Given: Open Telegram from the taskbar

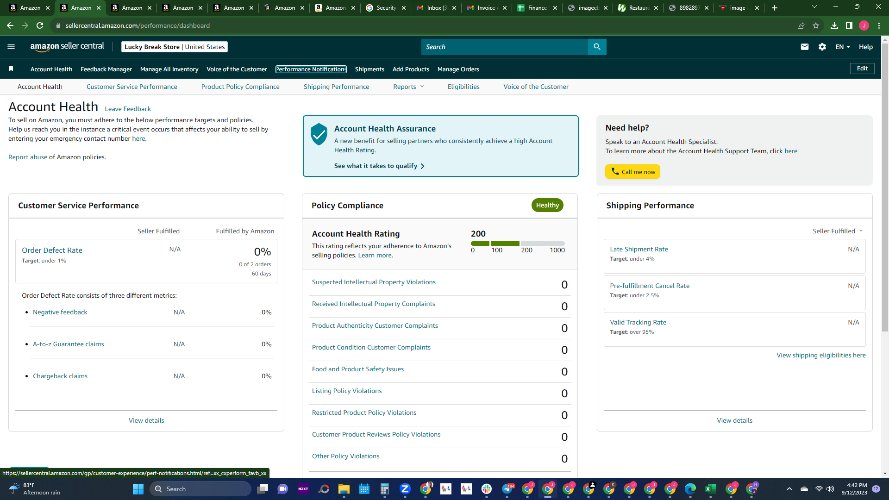Looking at the screenshot, I should (x=507, y=489).
